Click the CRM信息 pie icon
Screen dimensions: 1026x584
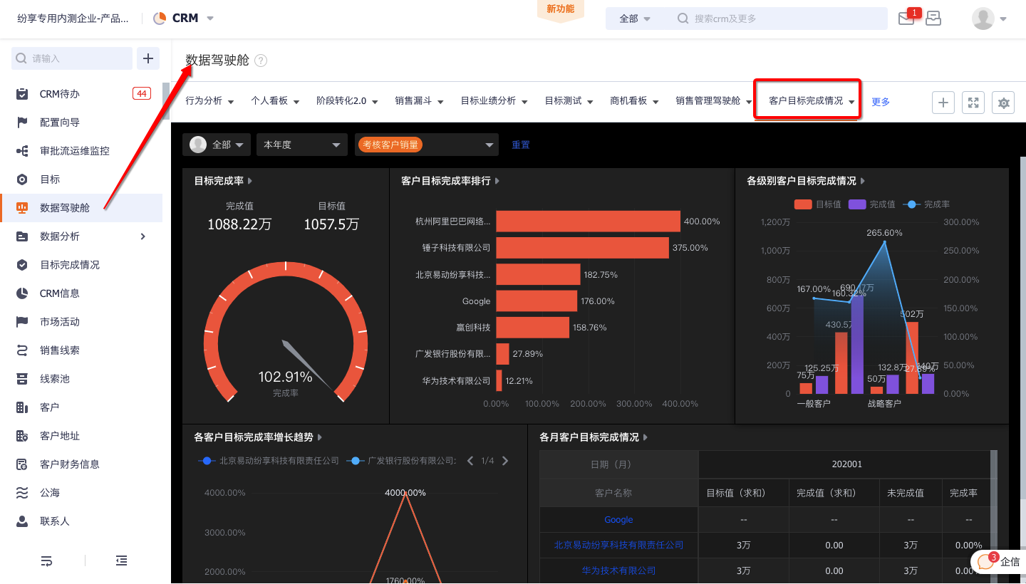click(22, 293)
